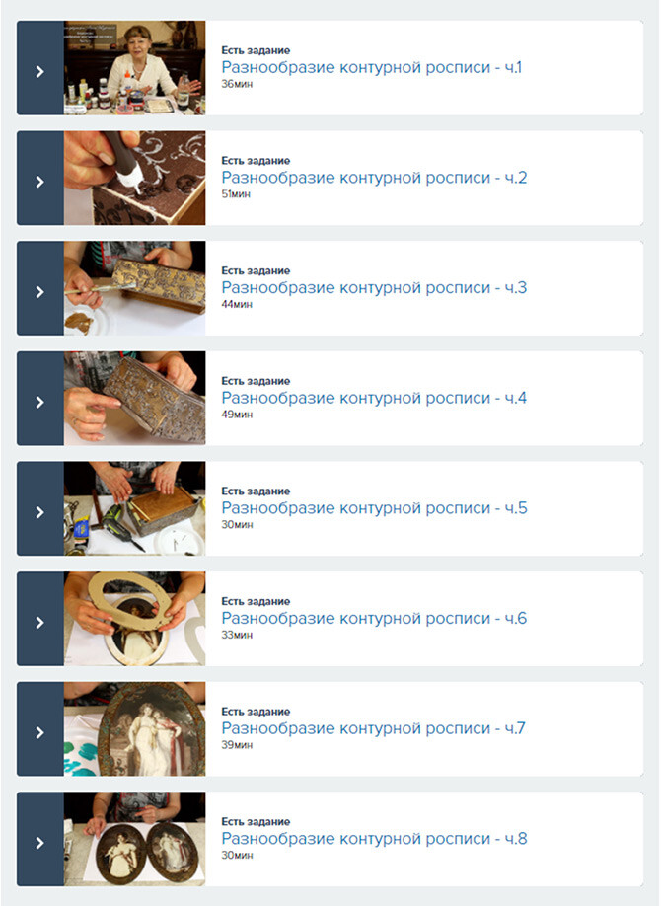Open link Разнообразие контурной росписи - ч.1
The width and height of the screenshot is (661, 906).
pos(372,67)
